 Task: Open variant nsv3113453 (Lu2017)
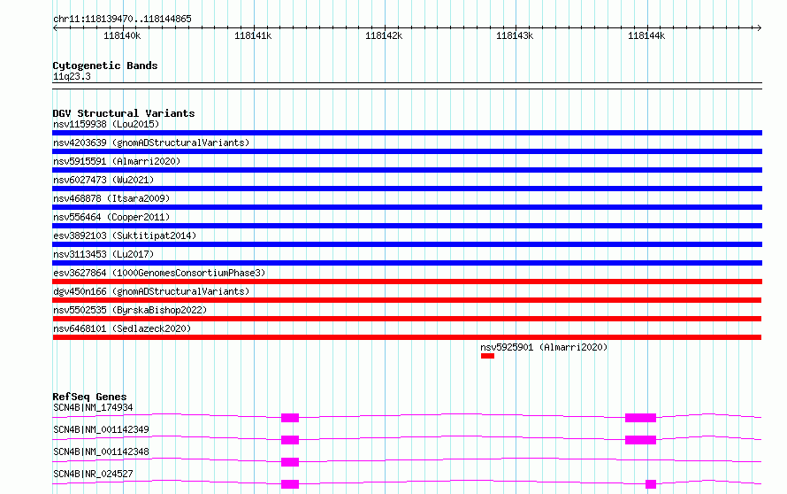point(103,254)
